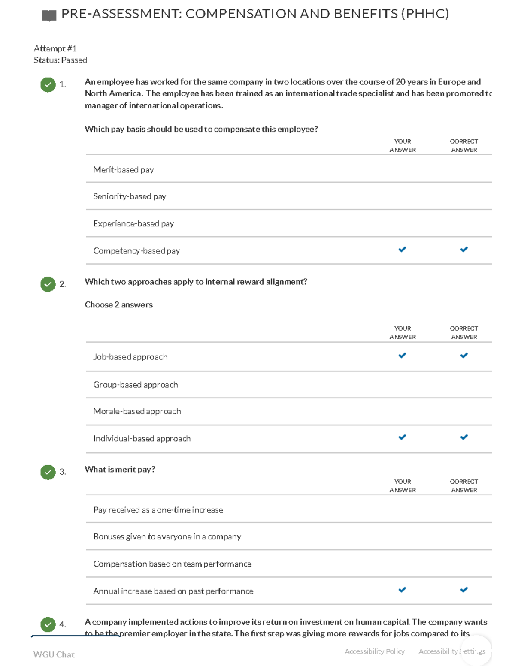
Task: Click correct-answer checkmark for Job-based approach
Action: pos(464,356)
